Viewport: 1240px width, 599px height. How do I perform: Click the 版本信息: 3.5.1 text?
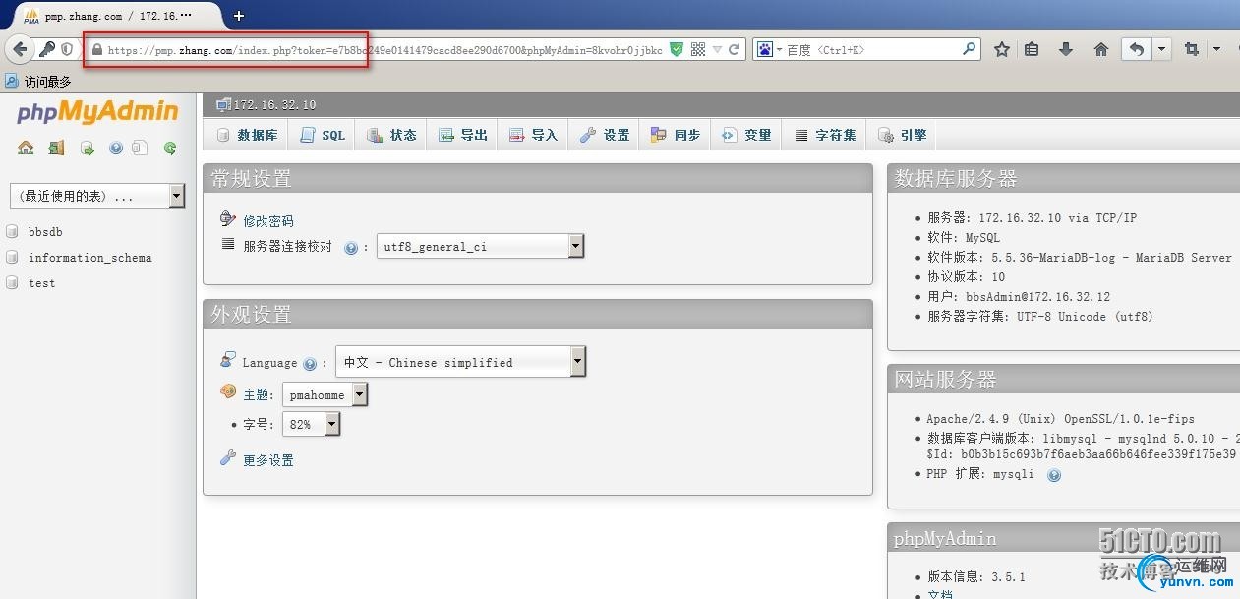click(976, 577)
